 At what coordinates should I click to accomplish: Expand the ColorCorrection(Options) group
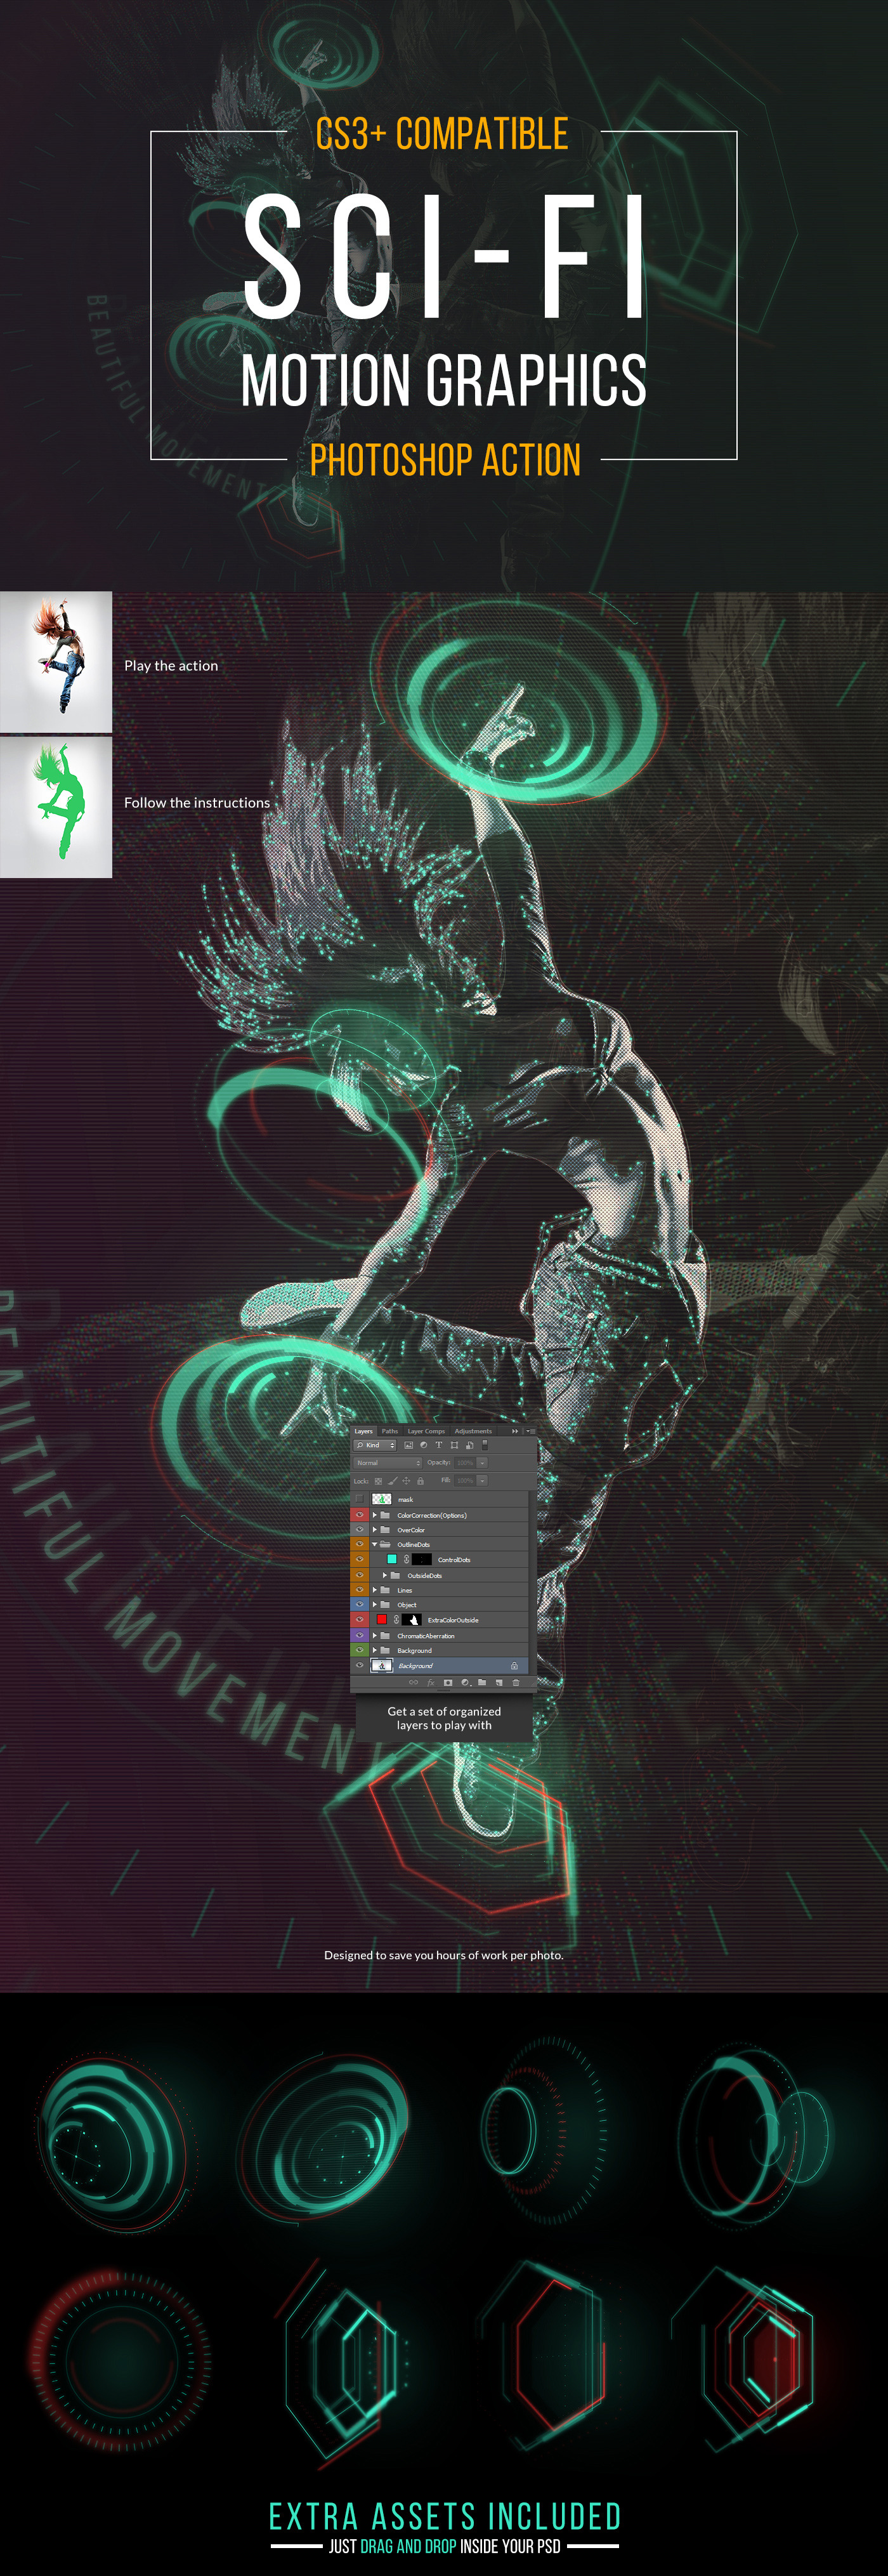tap(374, 1515)
